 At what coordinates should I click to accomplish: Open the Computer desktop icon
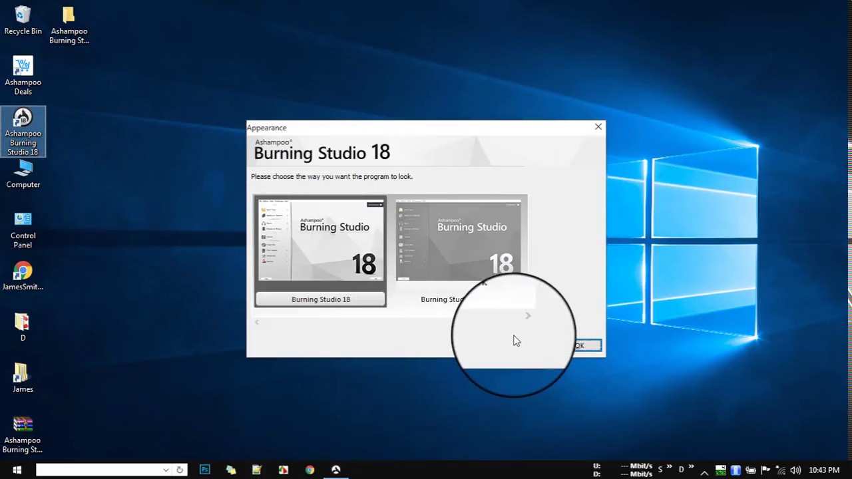[23, 174]
